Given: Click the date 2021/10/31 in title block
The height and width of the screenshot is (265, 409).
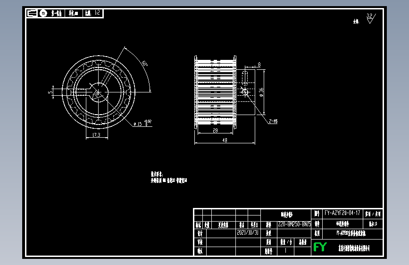Looking at the screenshot, I should (x=248, y=232).
